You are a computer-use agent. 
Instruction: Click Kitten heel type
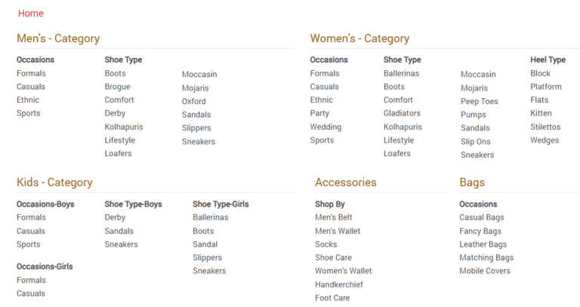pos(541,113)
